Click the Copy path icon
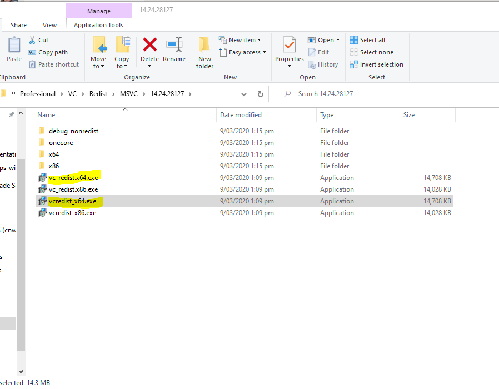 click(33, 52)
